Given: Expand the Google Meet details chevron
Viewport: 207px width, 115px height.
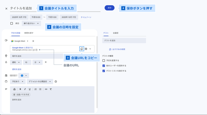Looking at the screenshot, I should pyautogui.click(x=90, y=49).
